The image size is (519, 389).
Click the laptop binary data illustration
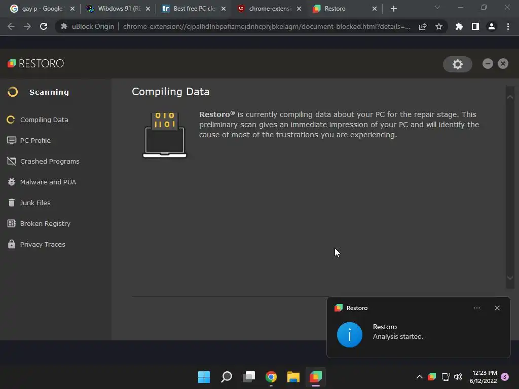165,135
